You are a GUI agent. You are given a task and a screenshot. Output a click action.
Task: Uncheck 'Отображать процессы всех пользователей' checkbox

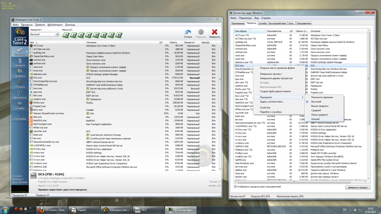coord(235,187)
